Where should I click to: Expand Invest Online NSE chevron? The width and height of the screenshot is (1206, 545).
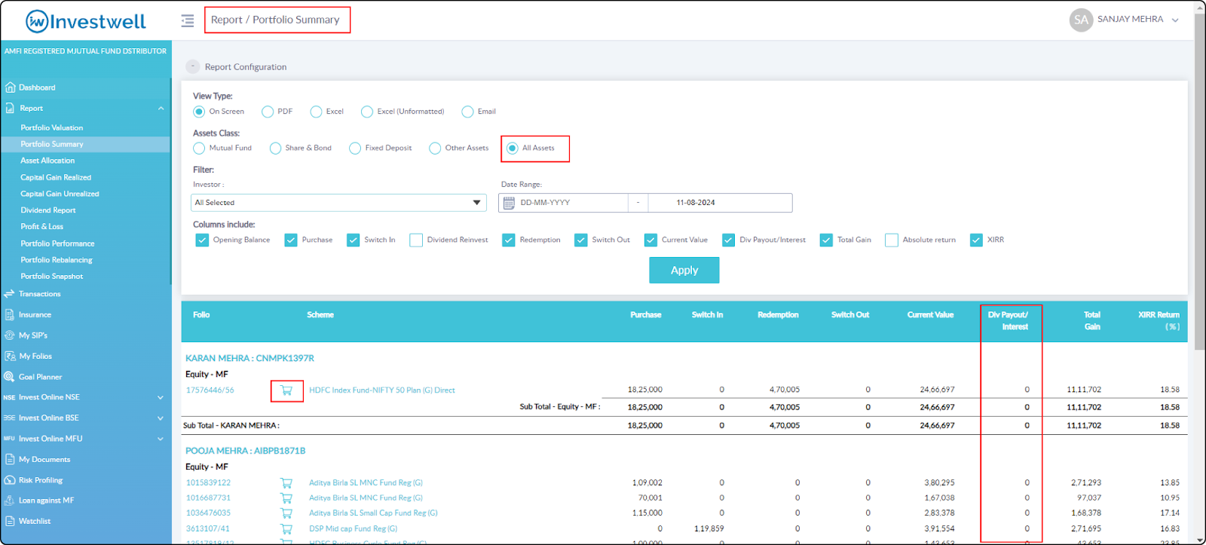161,397
